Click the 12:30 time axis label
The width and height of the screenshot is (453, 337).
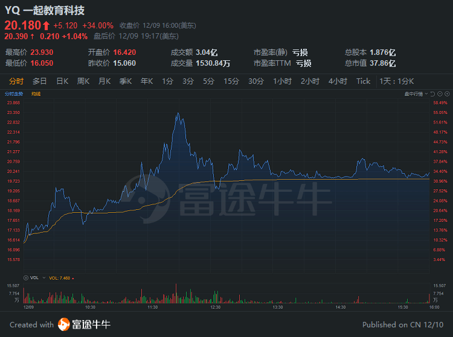(x=216, y=307)
